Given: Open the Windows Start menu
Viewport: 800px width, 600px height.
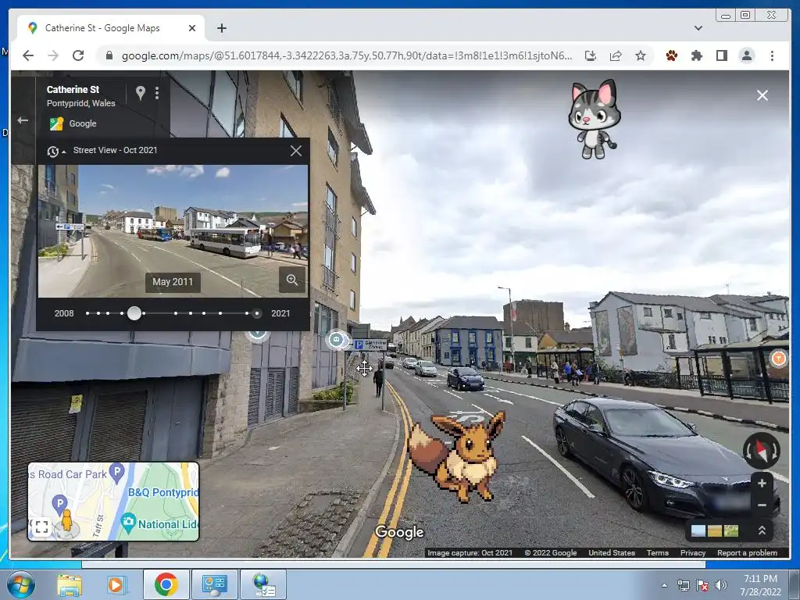Looking at the screenshot, I should [x=21, y=584].
